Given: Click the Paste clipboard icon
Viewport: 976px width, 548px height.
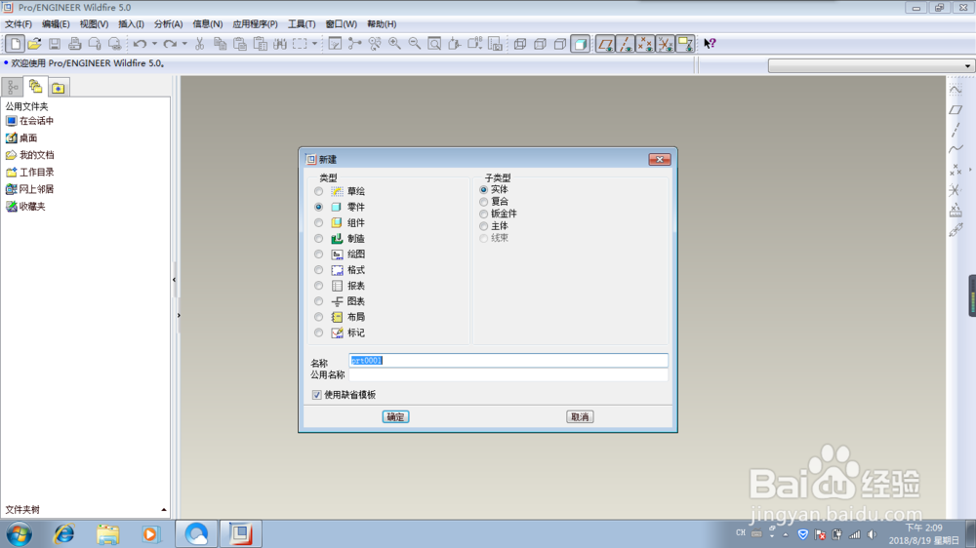Looking at the screenshot, I should 240,44.
